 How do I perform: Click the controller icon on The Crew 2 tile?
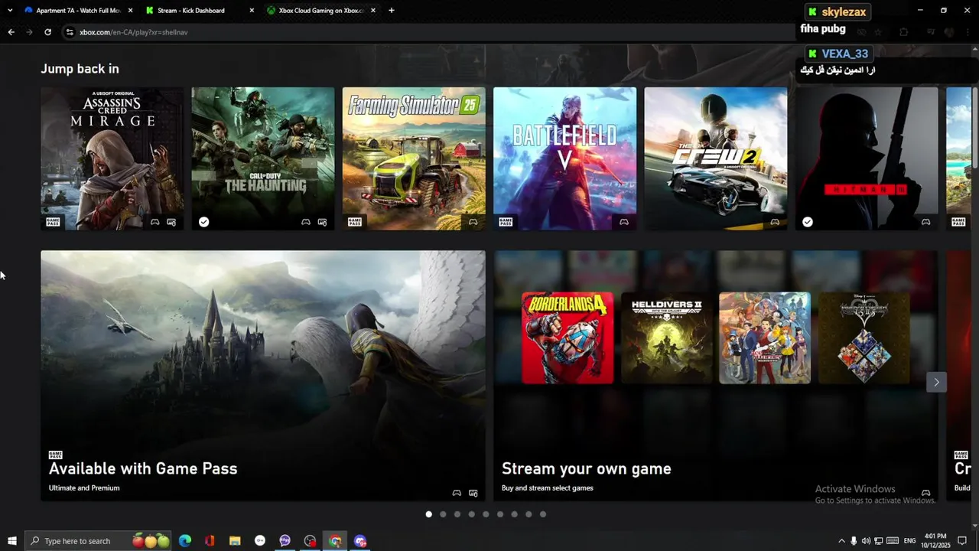[x=775, y=222]
